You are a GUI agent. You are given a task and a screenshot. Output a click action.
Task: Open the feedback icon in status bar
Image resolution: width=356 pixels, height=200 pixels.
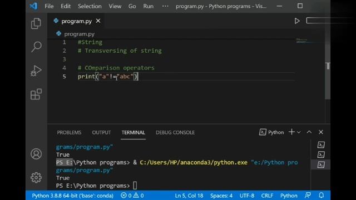[x=308, y=195]
